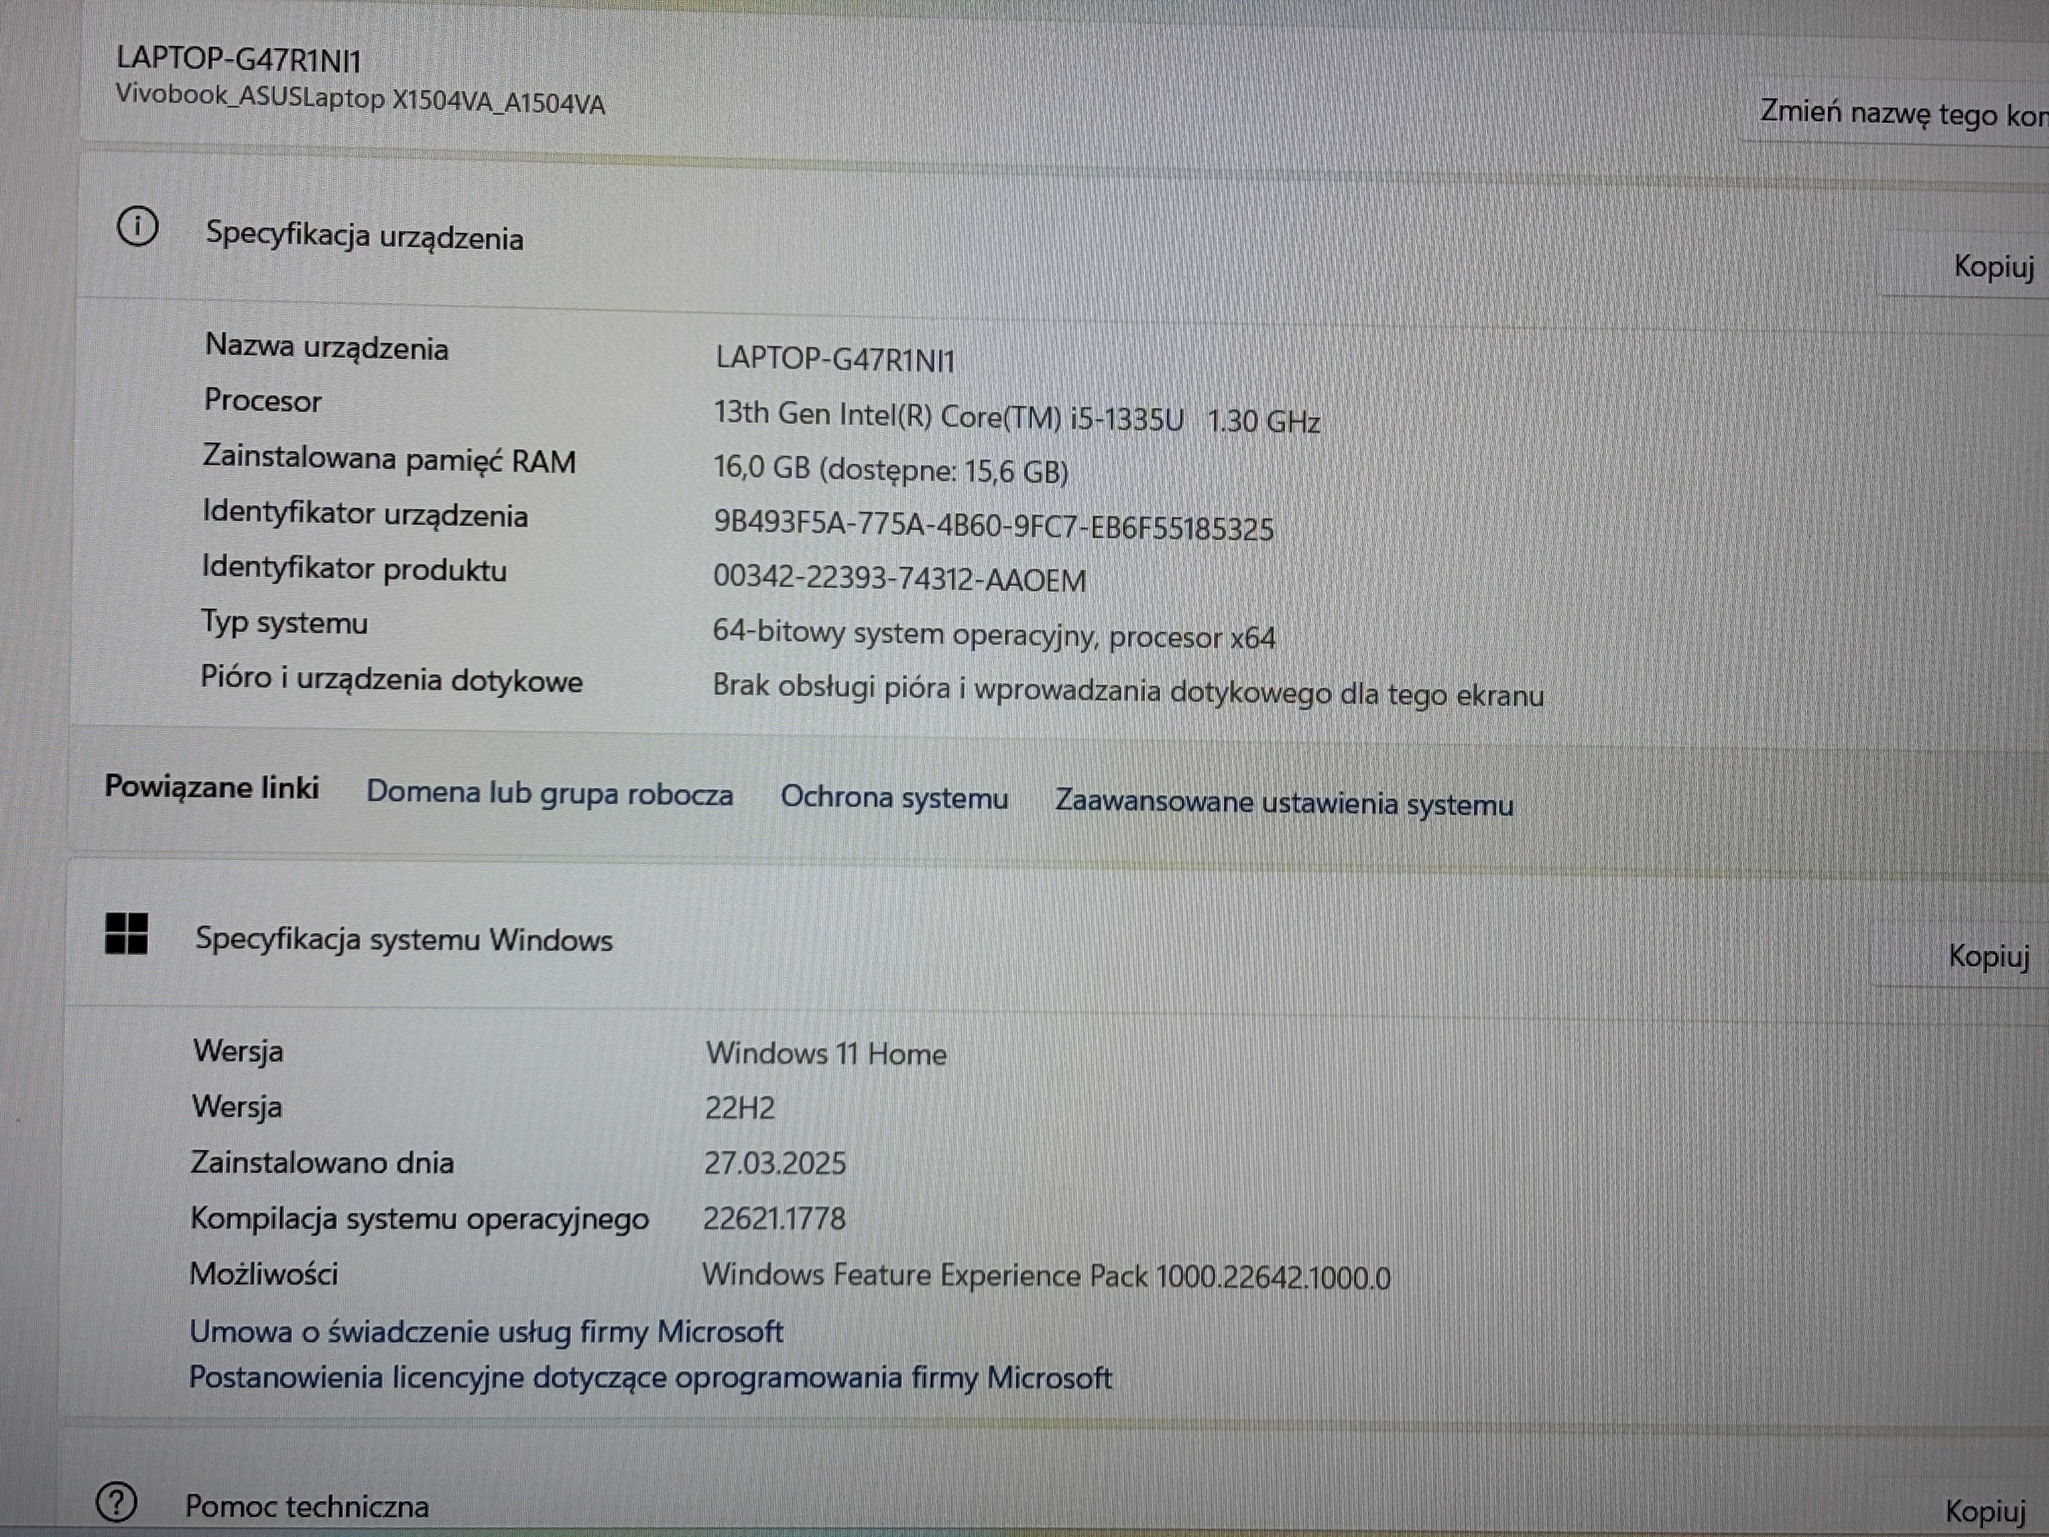Click the Kompilacja systemu operacyjnego label
This screenshot has height=1537, width=2049.
[x=420, y=1219]
